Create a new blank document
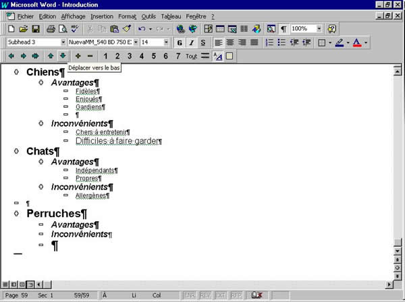Viewport: 405px width, 302px height. (x=11, y=29)
